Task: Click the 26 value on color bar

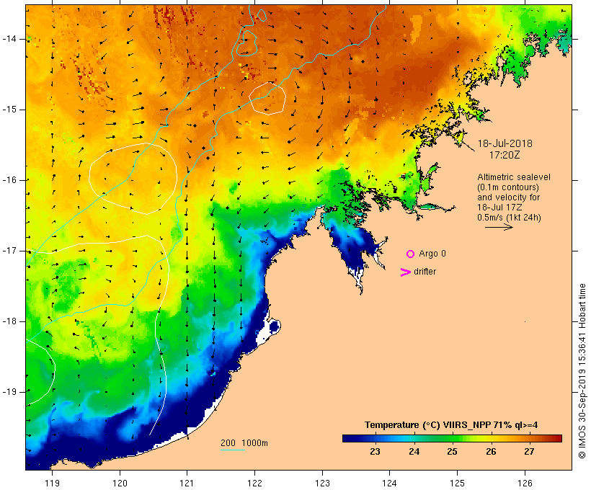Action: 491,452
